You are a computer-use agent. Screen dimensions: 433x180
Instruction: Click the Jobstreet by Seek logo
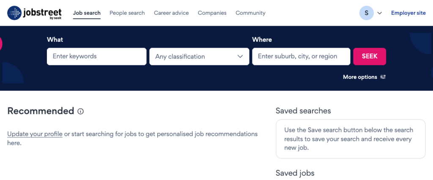[x=35, y=13]
